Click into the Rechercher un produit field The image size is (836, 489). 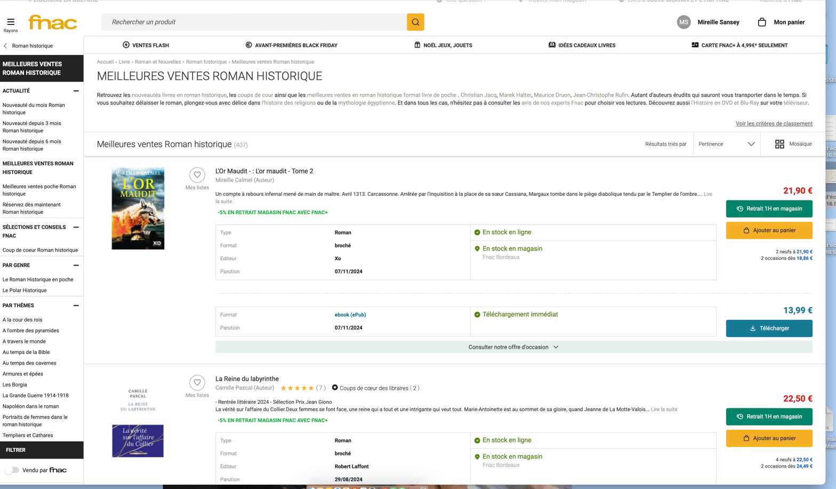(x=254, y=22)
